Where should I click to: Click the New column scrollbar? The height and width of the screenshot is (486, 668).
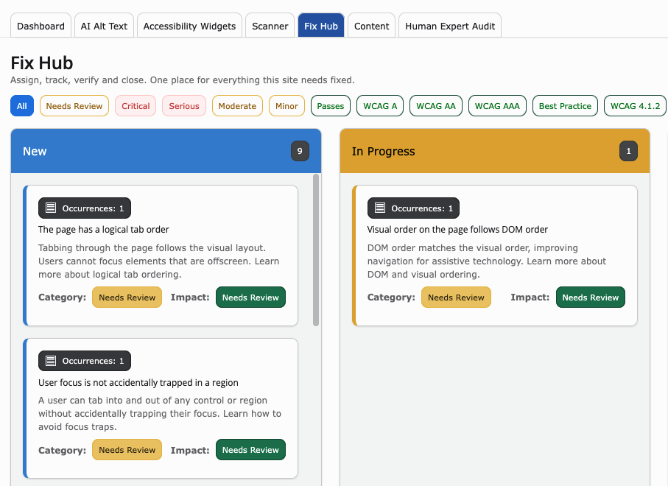click(316, 250)
